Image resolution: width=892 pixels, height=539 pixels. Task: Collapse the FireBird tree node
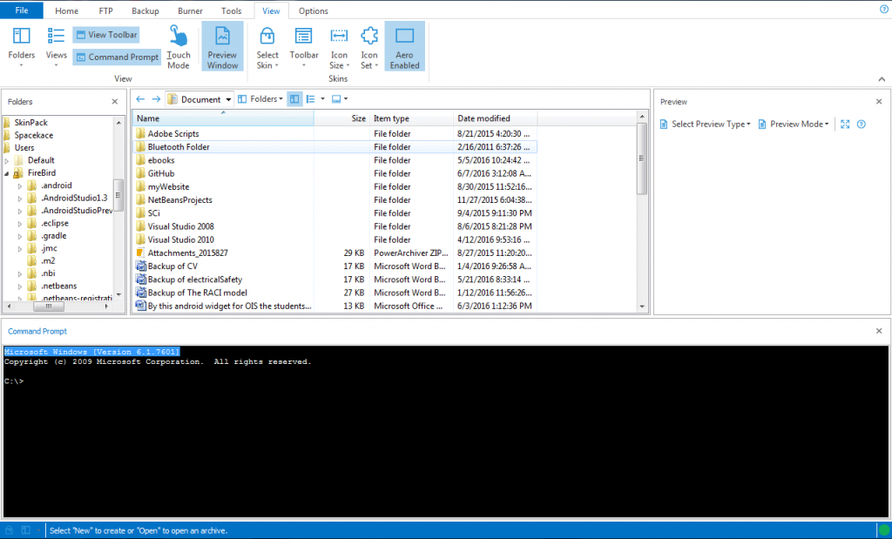(7, 173)
